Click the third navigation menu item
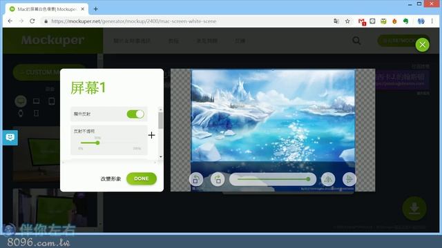442x248 pixels. pyautogui.click(x=207, y=41)
